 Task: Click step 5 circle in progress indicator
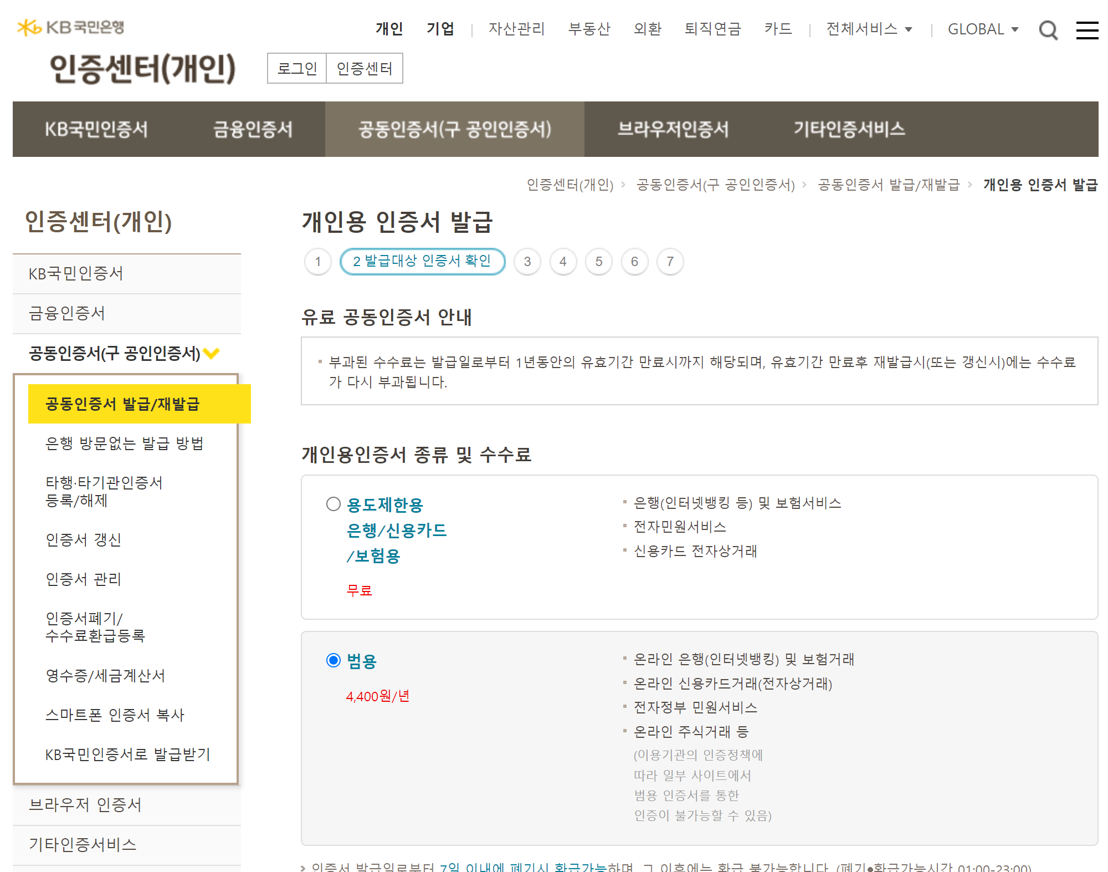[599, 262]
